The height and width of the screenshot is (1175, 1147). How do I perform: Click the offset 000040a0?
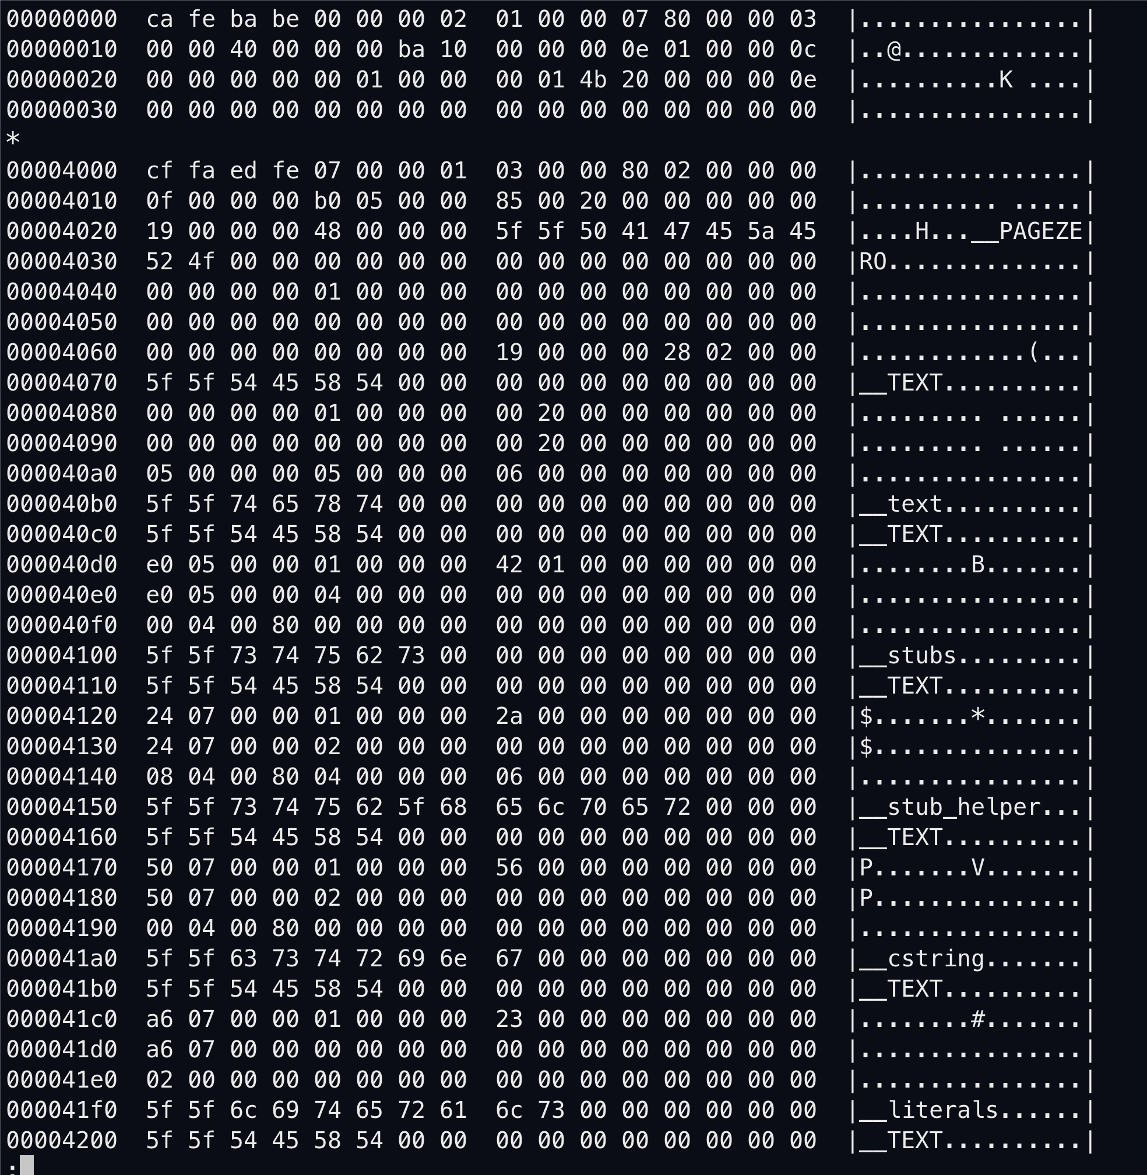[62, 474]
